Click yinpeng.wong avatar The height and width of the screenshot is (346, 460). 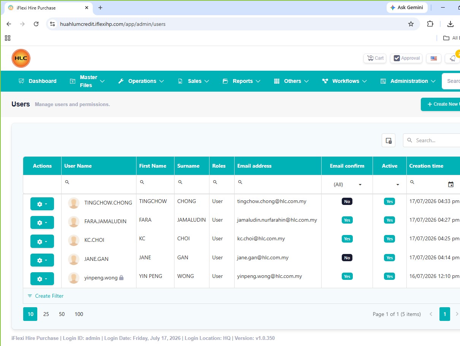pos(74,278)
